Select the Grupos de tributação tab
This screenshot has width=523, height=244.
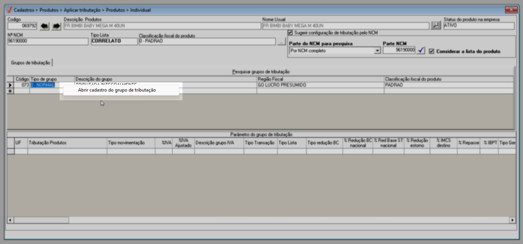tap(30, 63)
